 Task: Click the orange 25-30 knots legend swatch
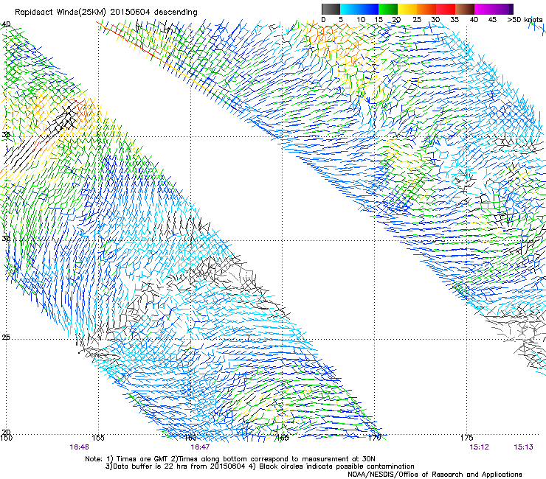pos(426,9)
